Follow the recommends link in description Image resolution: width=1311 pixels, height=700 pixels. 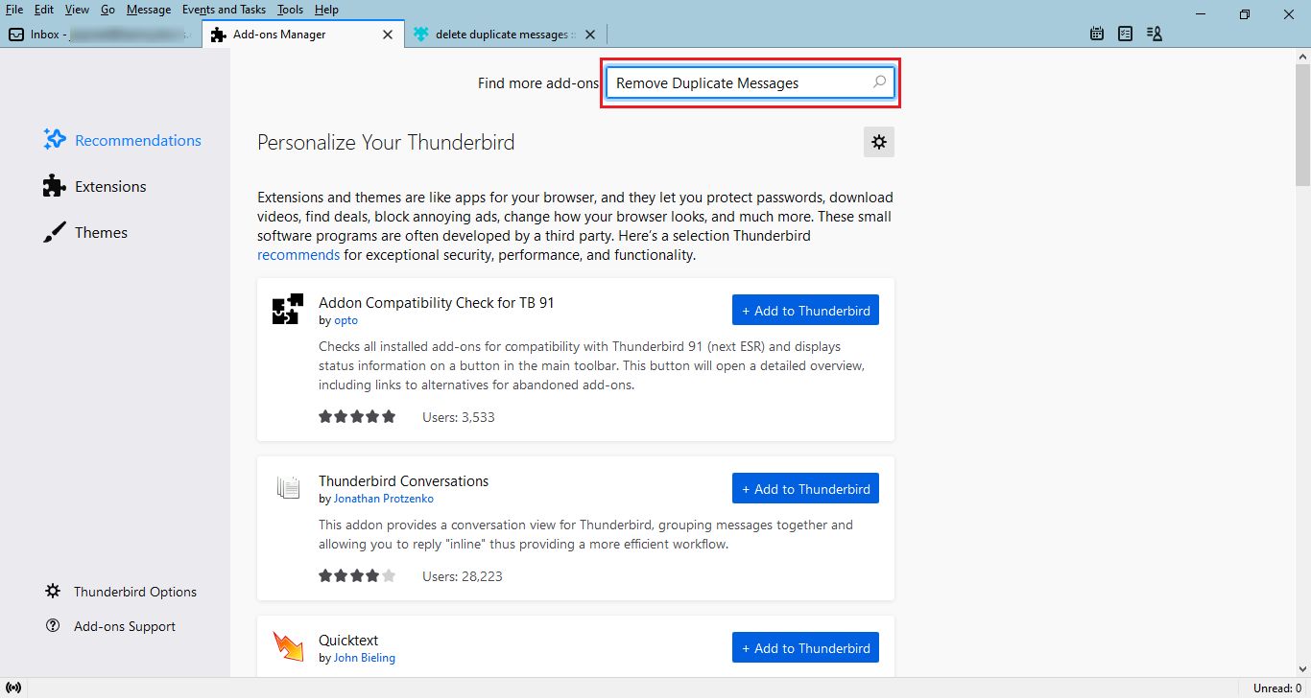point(298,255)
